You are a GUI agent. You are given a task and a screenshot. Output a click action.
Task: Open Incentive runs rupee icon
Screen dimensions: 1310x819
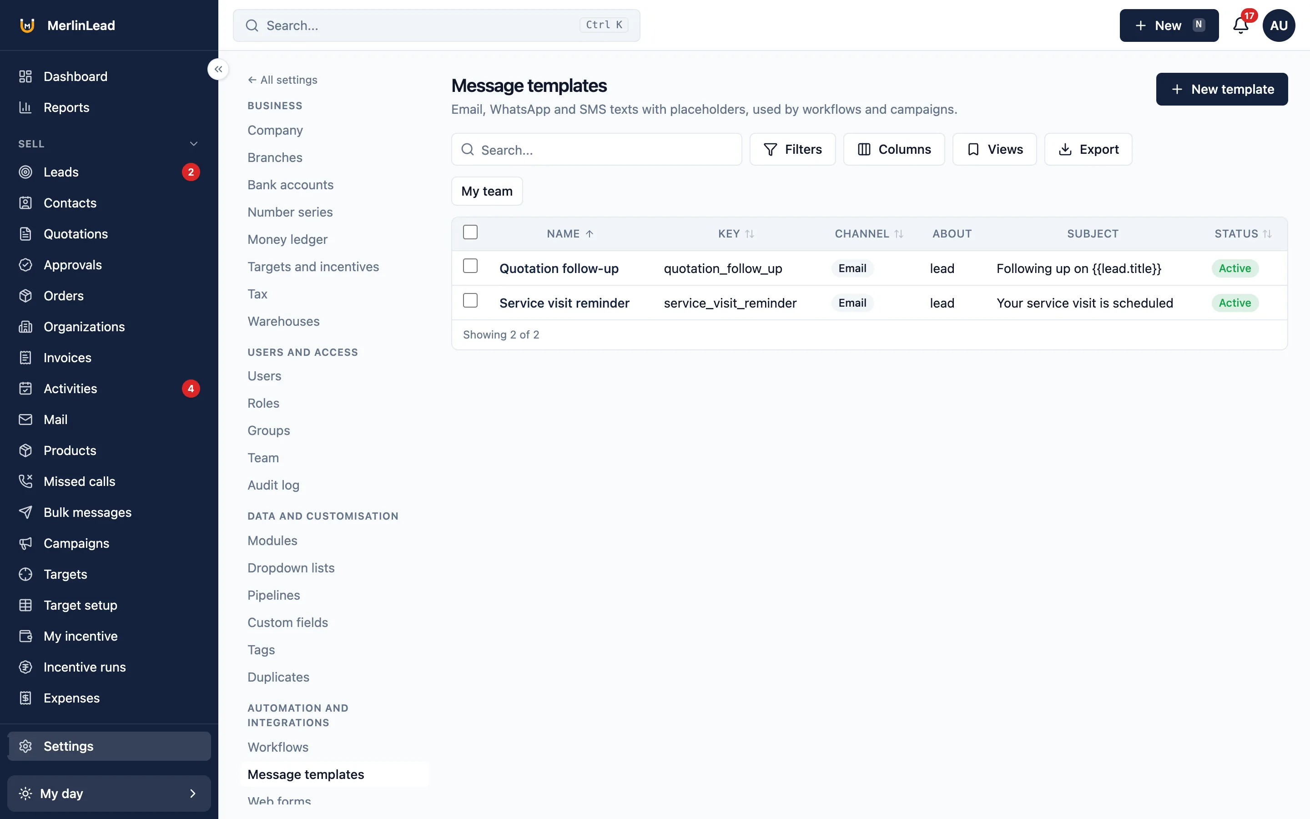(x=25, y=667)
